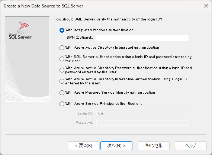Viewport: 212px width, 155px height.
Task: Click the SPN (Optional) text field
Action: (x=142, y=38)
